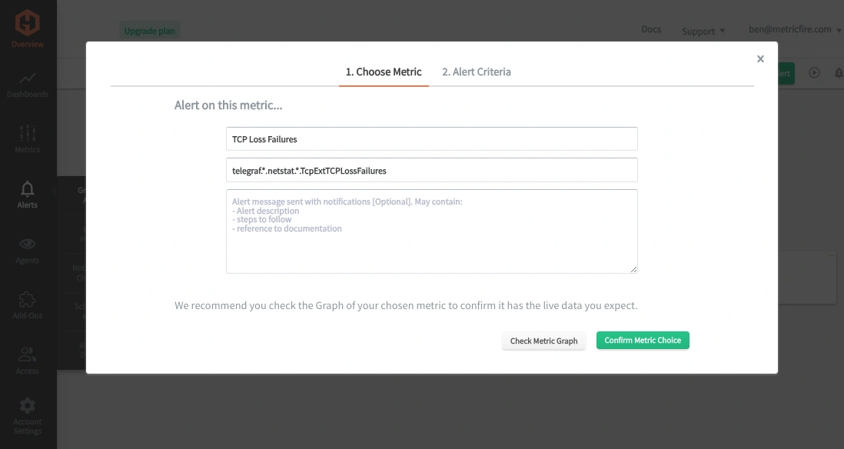The height and width of the screenshot is (449, 844).
Task: Open the Overview hexagon logo icon
Action: click(x=27, y=23)
